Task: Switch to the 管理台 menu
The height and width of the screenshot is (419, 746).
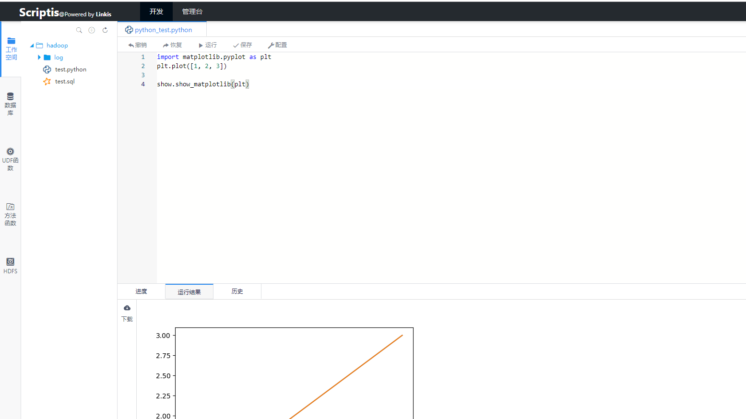Action: coord(192,11)
